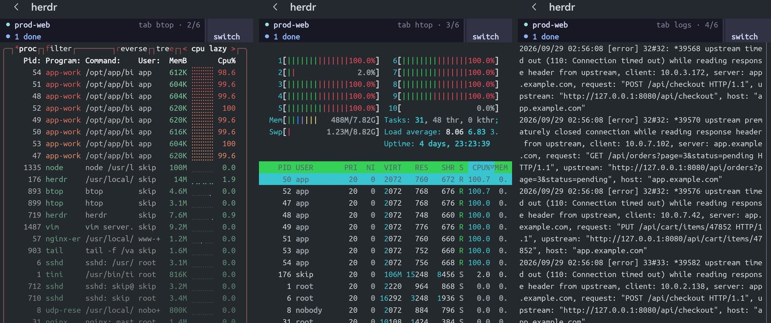Screen dimensions: 771x323
Task: Click 'prod-web' name in the logs pane
Action: (x=550, y=25)
